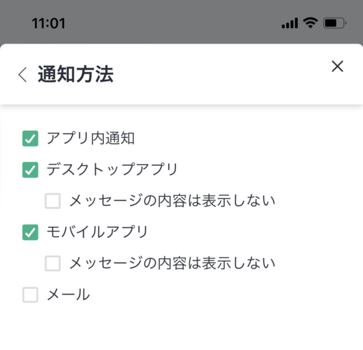The width and height of the screenshot is (363, 350).
Task: Tap メッセージの内容は表示しない text below モバイルアプリ
Action: (172, 263)
